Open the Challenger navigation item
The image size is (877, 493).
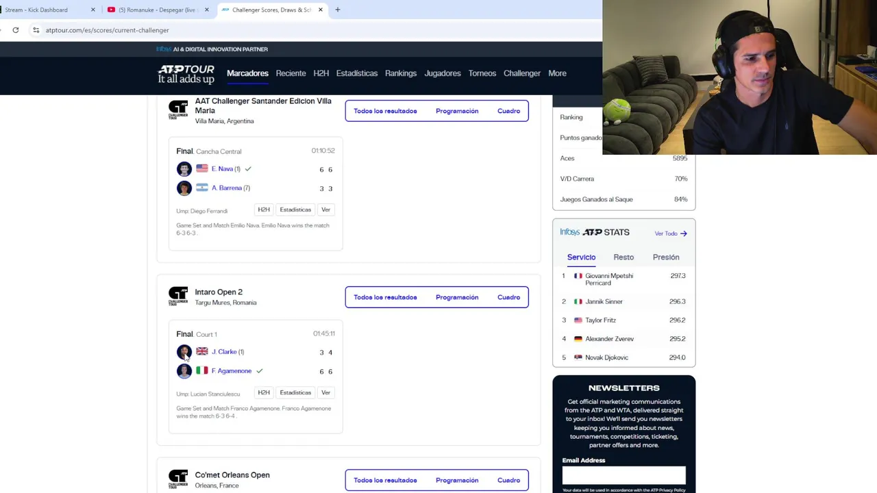tap(522, 73)
